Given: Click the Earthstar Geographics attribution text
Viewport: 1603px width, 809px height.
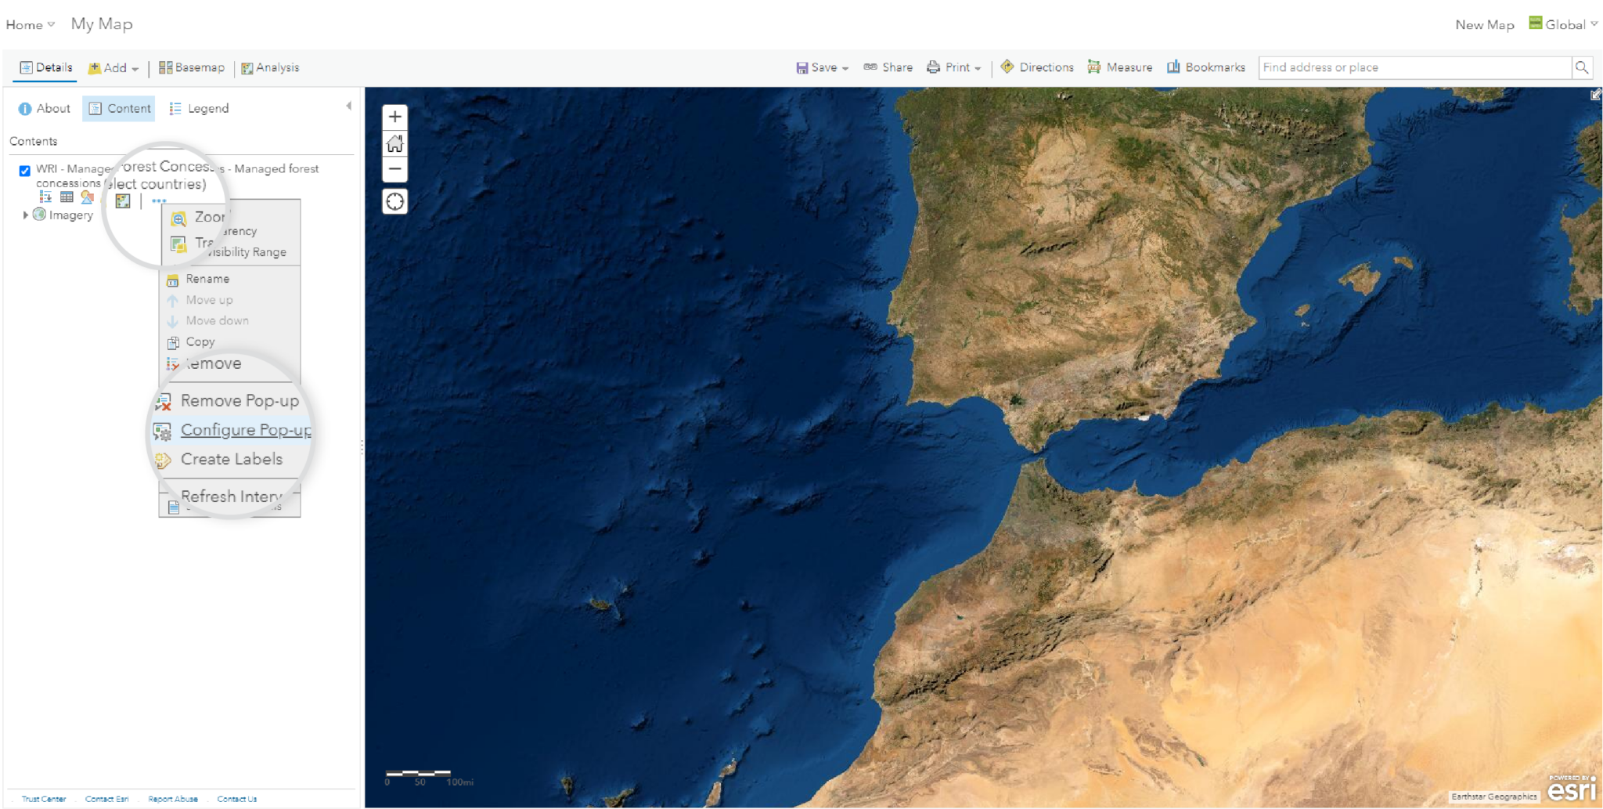Looking at the screenshot, I should click(1494, 796).
